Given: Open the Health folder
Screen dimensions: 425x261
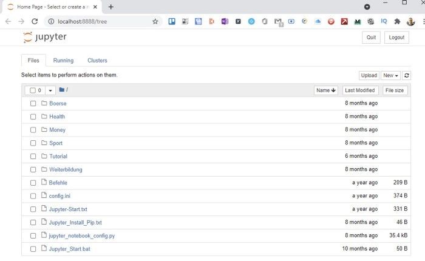Looking at the screenshot, I should 57,117.
